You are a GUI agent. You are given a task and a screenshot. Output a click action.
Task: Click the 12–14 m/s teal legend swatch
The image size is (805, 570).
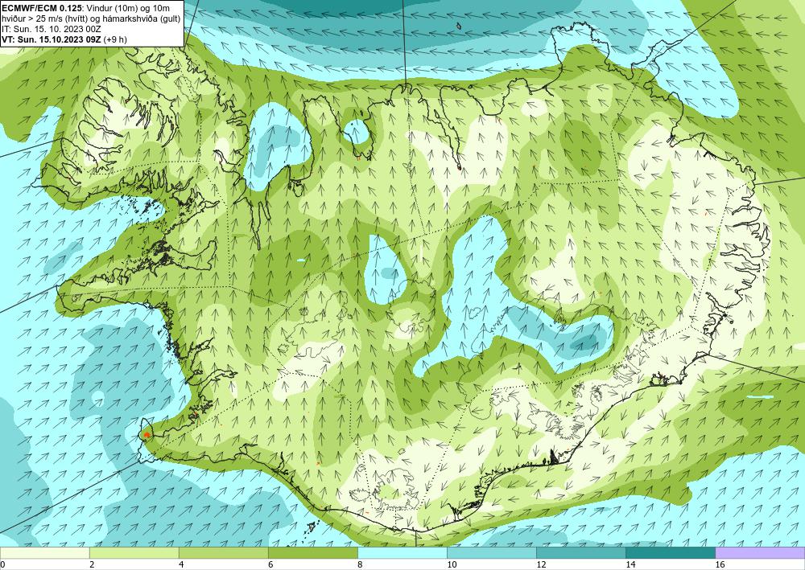581,553
